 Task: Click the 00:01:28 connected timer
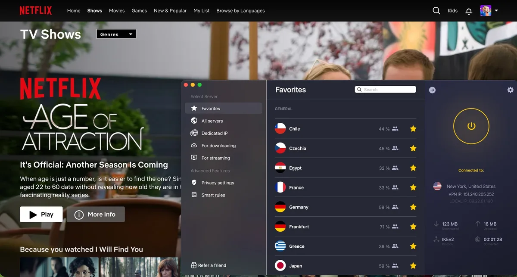click(493, 239)
